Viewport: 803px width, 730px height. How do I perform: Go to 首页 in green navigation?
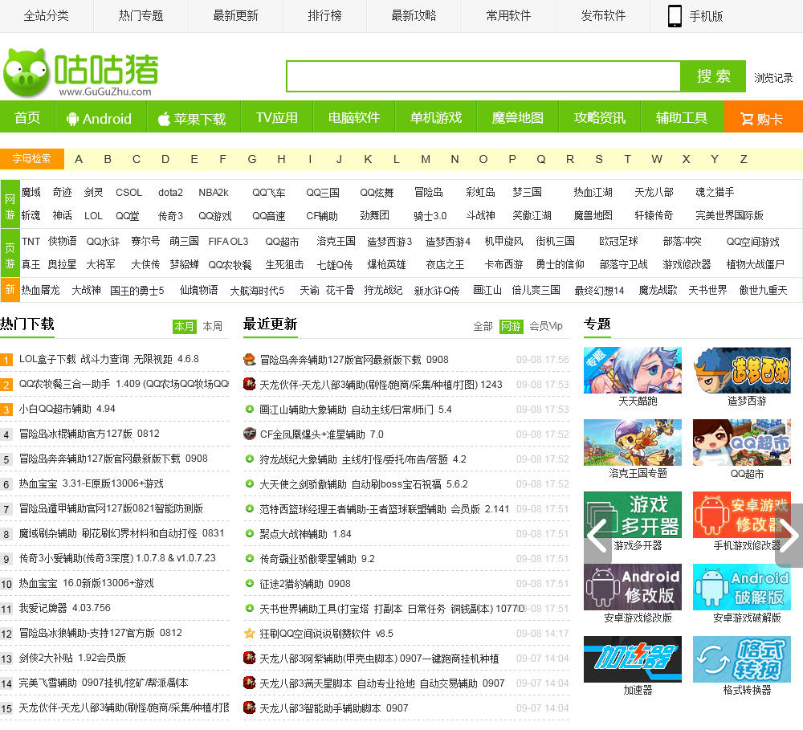pos(27,117)
